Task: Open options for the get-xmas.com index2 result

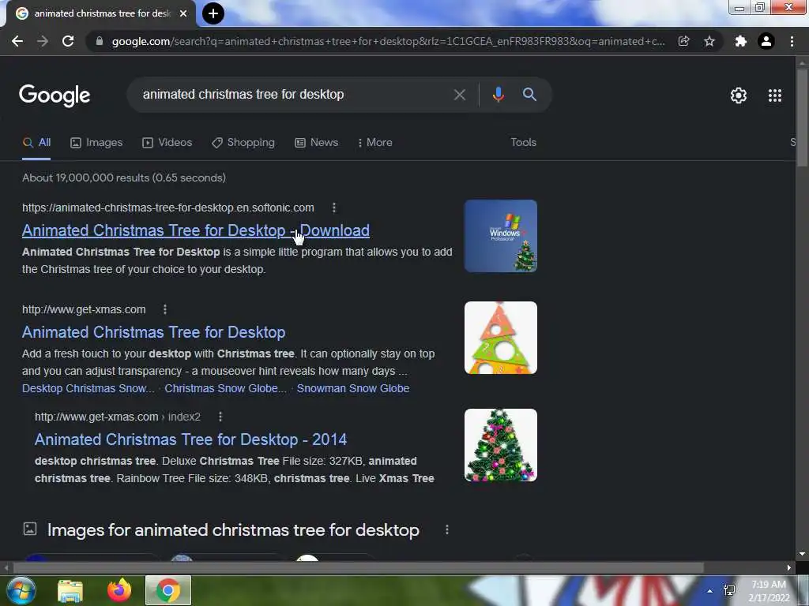Action: point(220,417)
